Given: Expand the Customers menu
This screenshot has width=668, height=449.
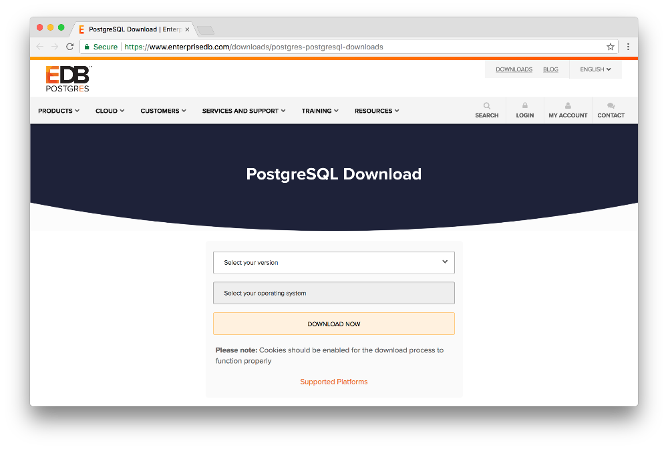Looking at the screenshot, I should click(163, 111).
